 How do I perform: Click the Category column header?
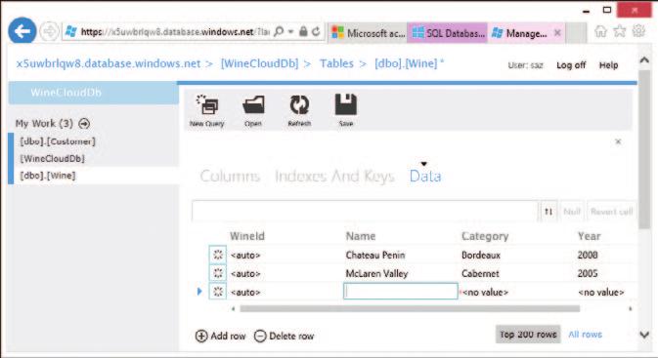click(x=485, y=236)
